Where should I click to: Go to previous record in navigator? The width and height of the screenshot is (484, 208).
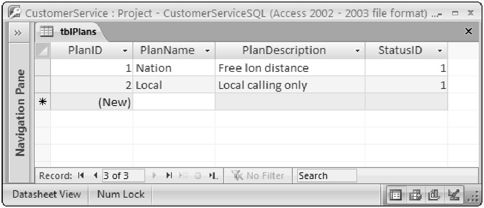tap(96, 176)
